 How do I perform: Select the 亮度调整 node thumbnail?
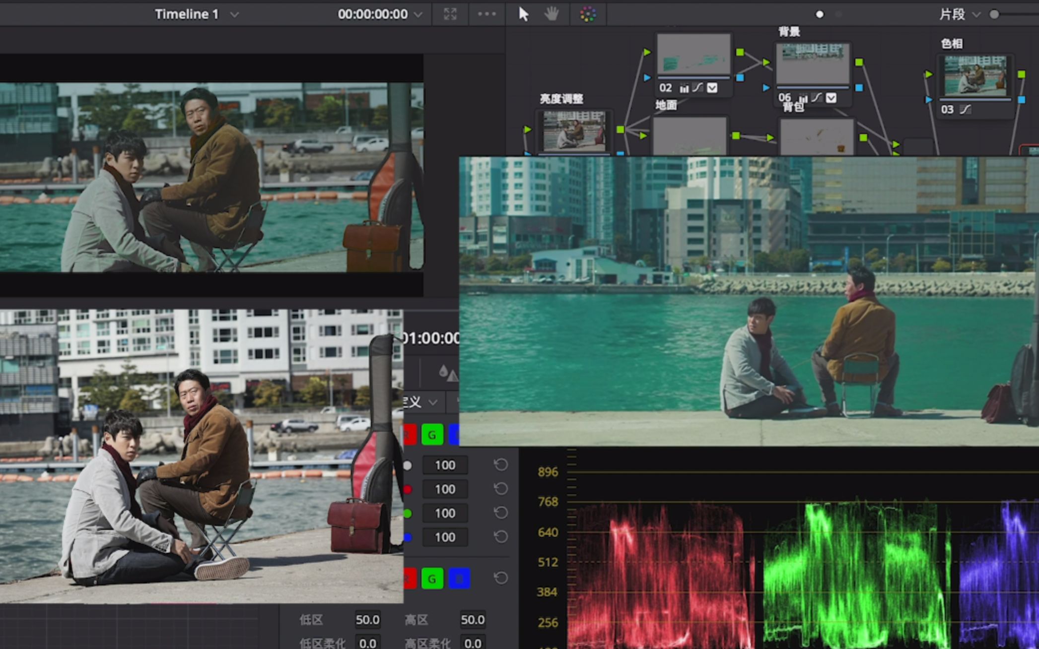tap(574, 131)
